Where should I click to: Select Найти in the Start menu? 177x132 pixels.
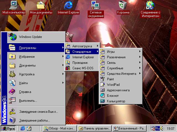tap(36, 83)
